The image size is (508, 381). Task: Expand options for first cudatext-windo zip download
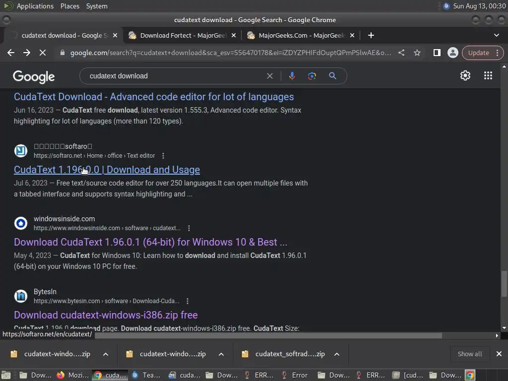coord(106,354)
